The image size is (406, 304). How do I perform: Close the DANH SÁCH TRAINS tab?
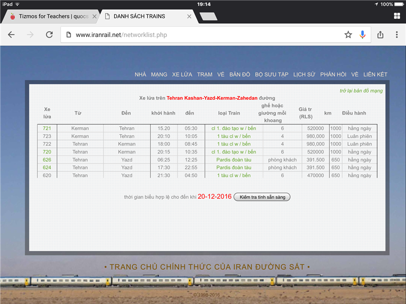(x=189, y=16)
